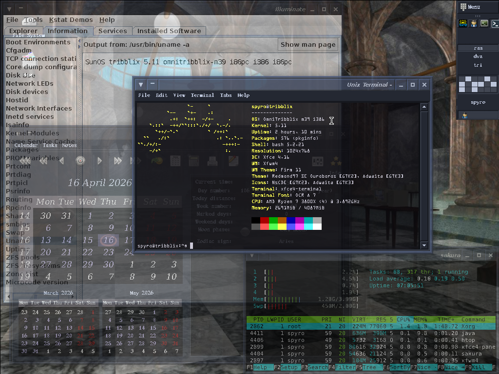
Task: Go to previous day in calendar
Action: [x=62, y=161]
